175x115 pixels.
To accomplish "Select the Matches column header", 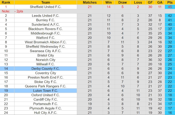I will pyautogui.click(x=90, y=2).
